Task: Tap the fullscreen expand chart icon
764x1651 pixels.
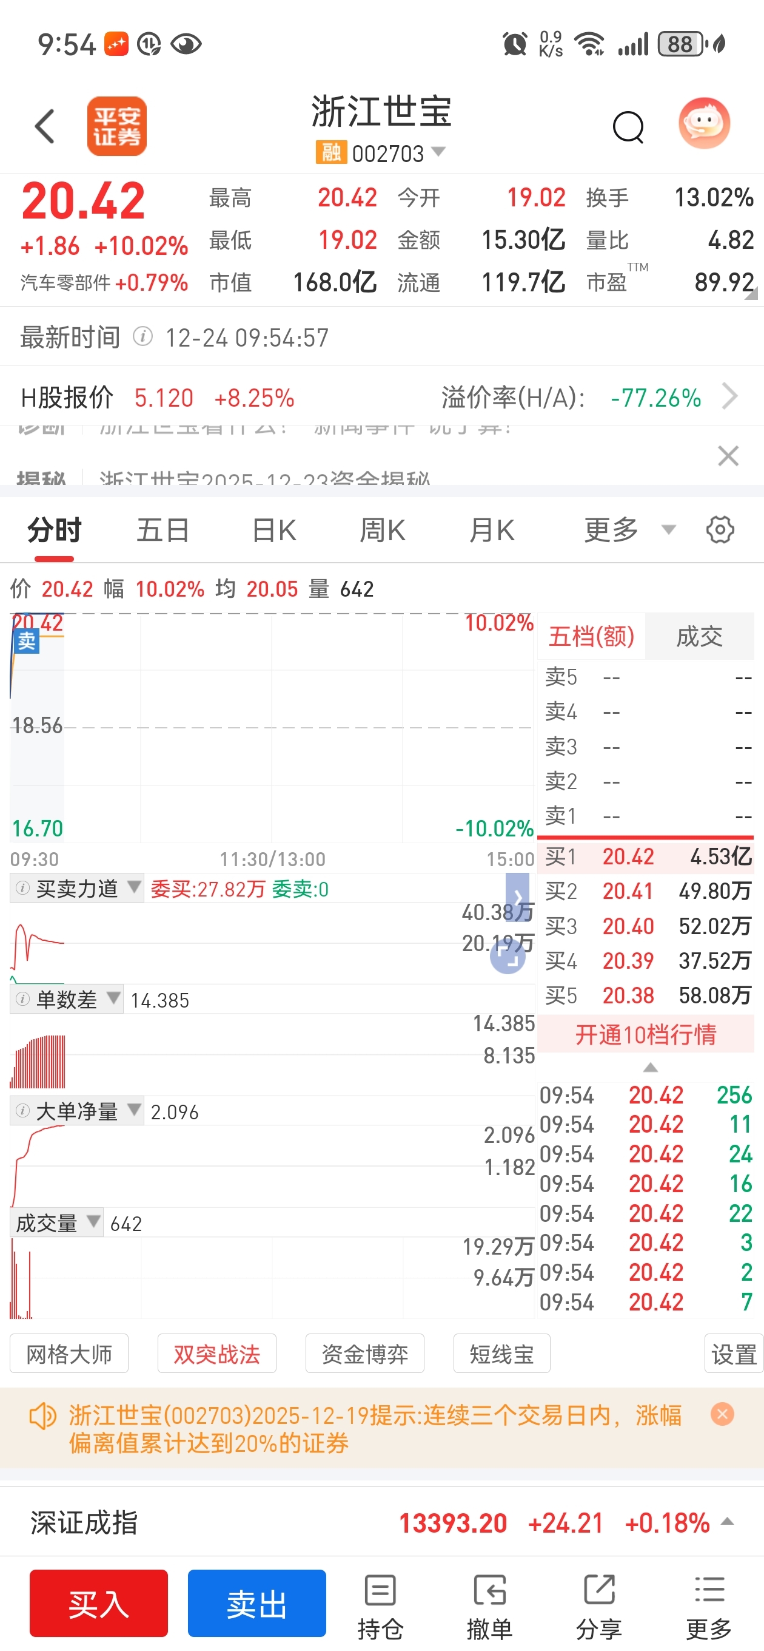Action: tap(508, 956)
